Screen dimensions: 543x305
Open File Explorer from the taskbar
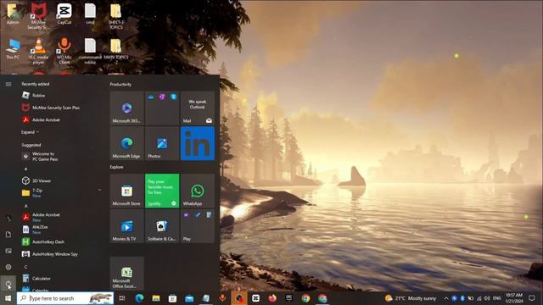coord(156,298)
